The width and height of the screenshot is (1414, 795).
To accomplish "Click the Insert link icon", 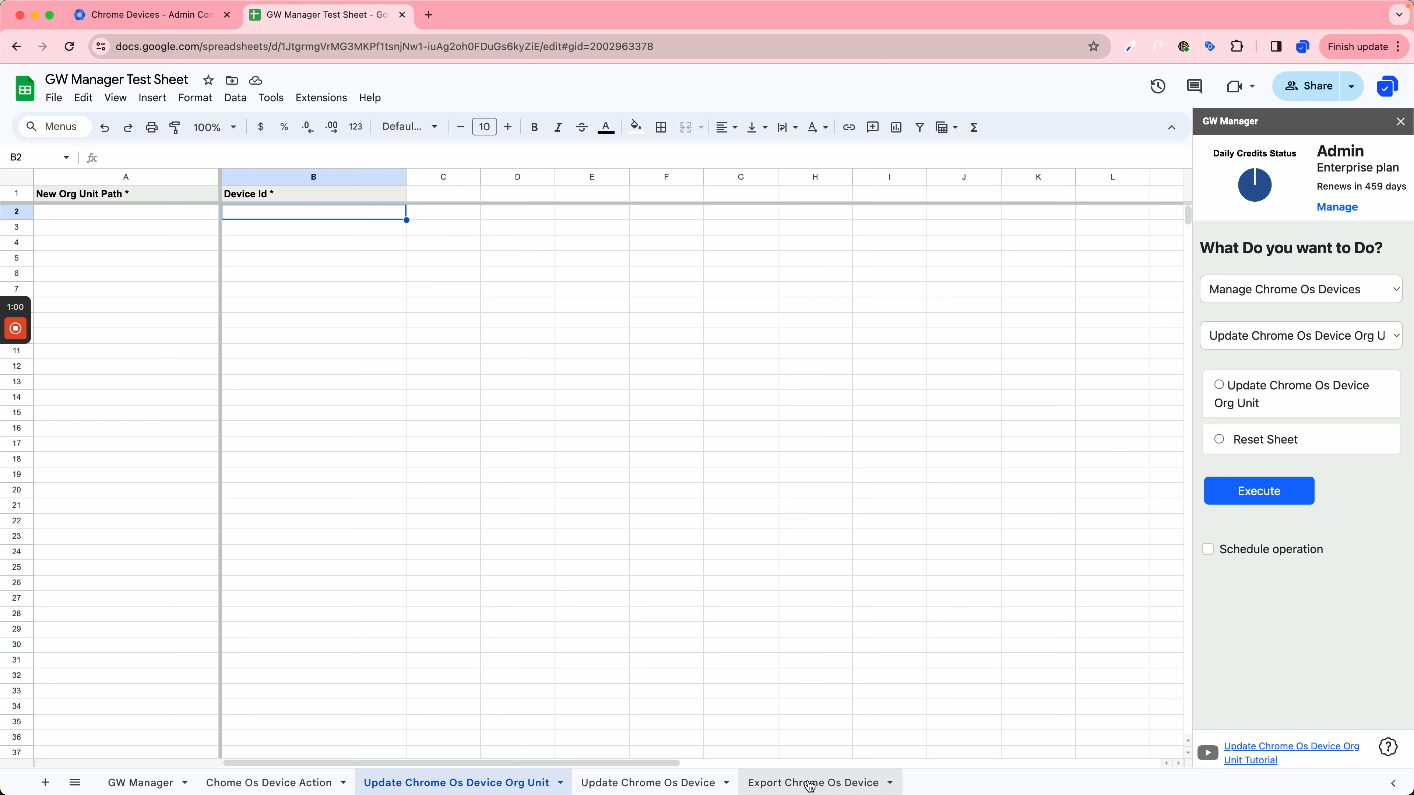I will [x=849, y=127].
